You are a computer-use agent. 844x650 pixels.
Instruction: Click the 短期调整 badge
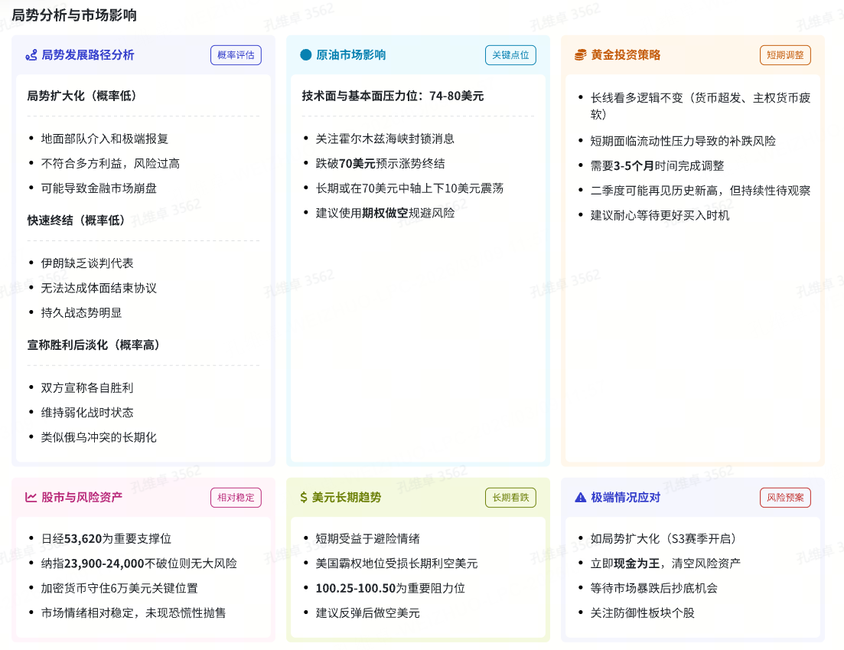[x=785, y=55]
